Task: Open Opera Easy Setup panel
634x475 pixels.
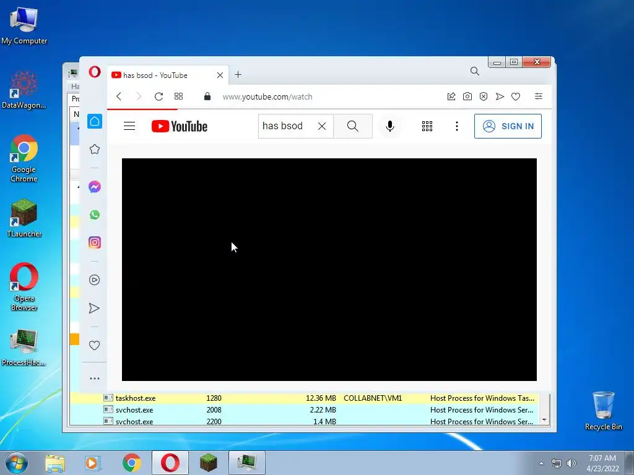Action: pos(538,96)
